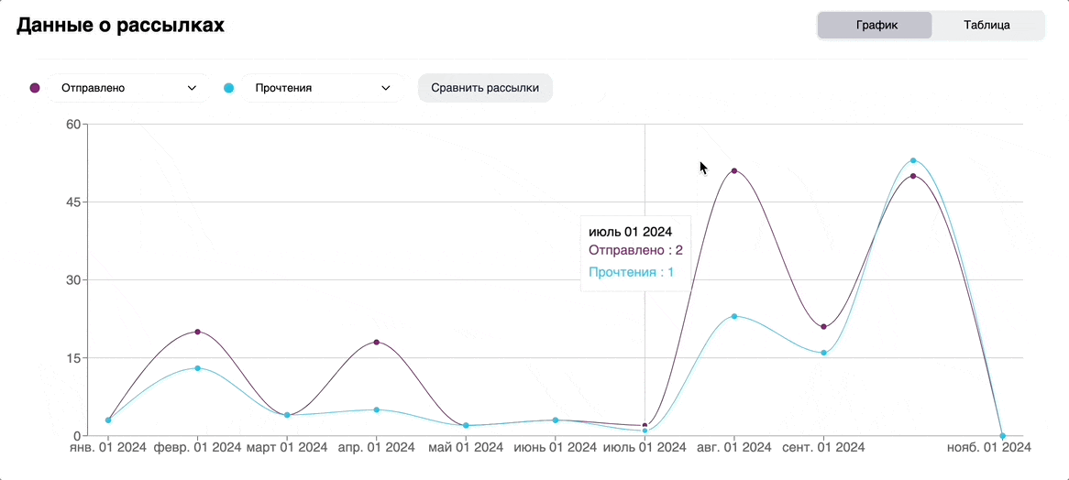Click the y-axis value 60
The image size is (1069, 480).
73,125
